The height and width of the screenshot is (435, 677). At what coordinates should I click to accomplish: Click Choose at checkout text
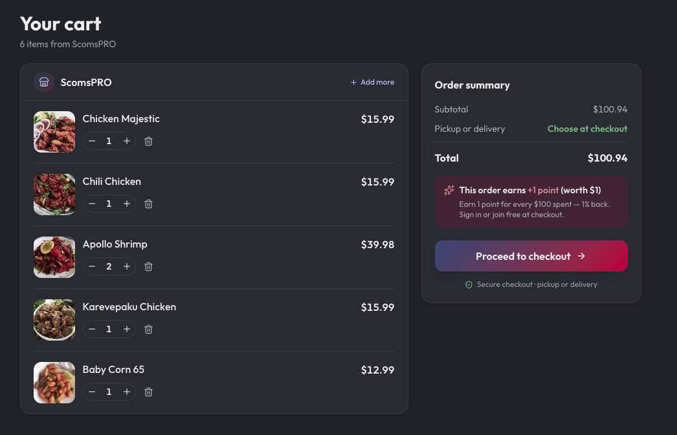tap(587, 129)
